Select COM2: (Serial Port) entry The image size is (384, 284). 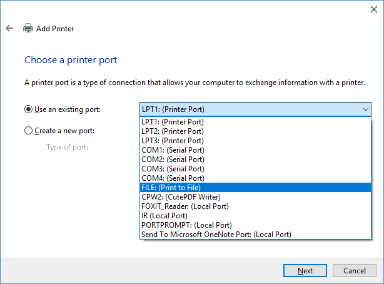[x=173, y=160]
